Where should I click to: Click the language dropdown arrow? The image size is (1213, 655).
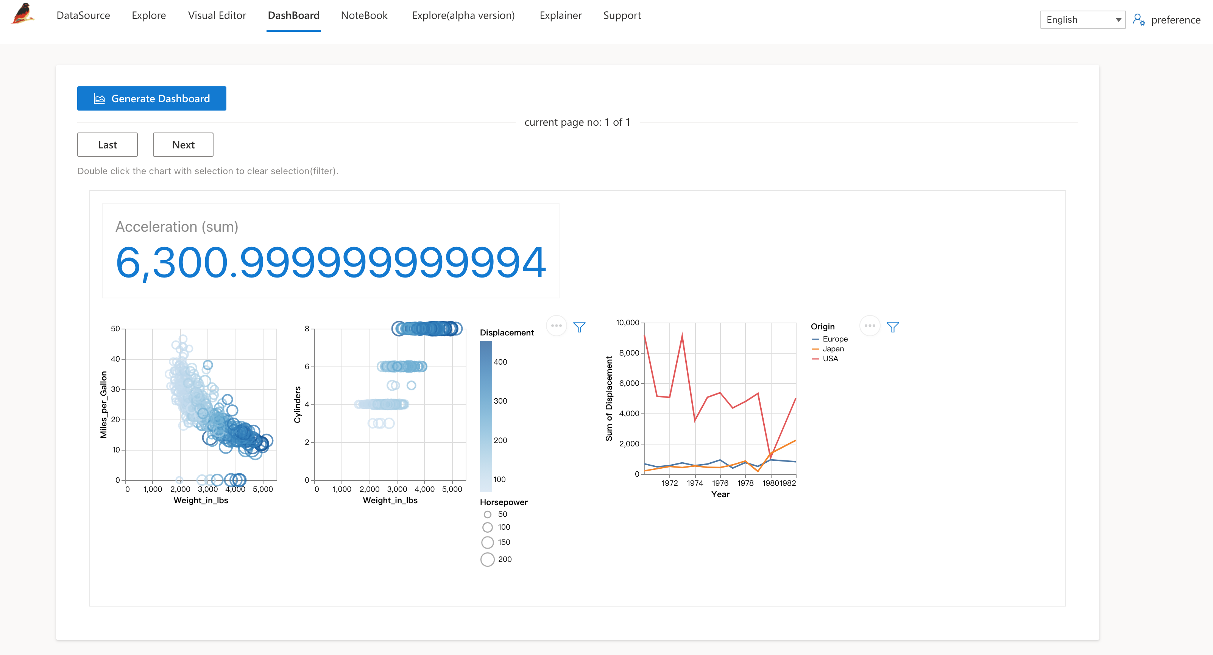[1118, 20]
